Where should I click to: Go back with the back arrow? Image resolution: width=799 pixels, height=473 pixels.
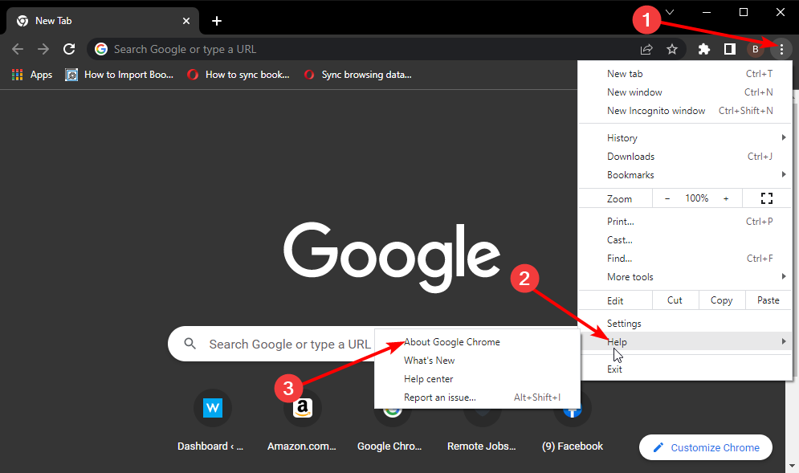pyautogui.click(x=18, y=49)
